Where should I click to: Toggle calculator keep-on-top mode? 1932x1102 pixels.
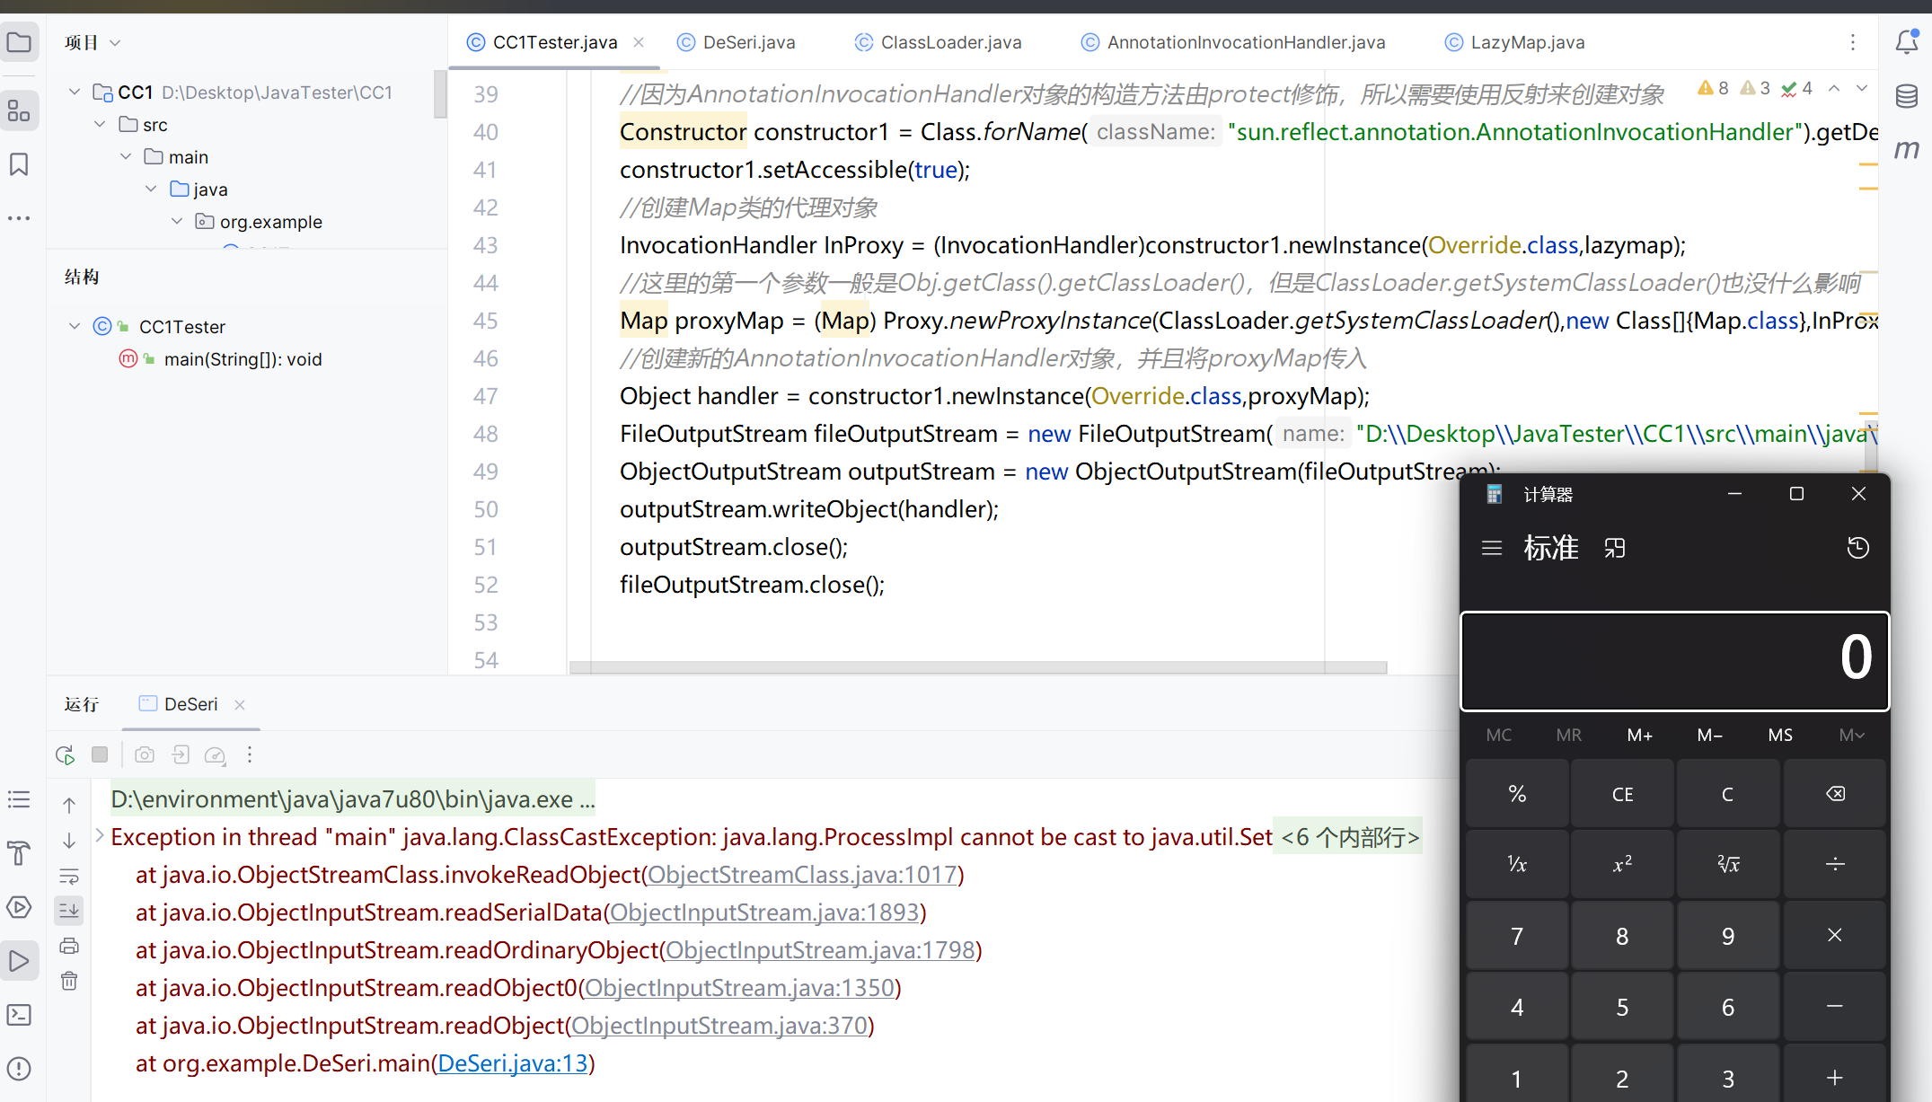(1614, 548)
